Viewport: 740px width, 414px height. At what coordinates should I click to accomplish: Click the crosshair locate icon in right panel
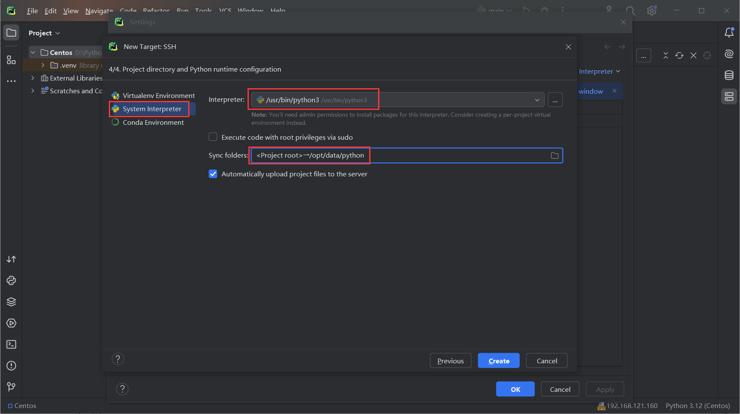(707, 55)
